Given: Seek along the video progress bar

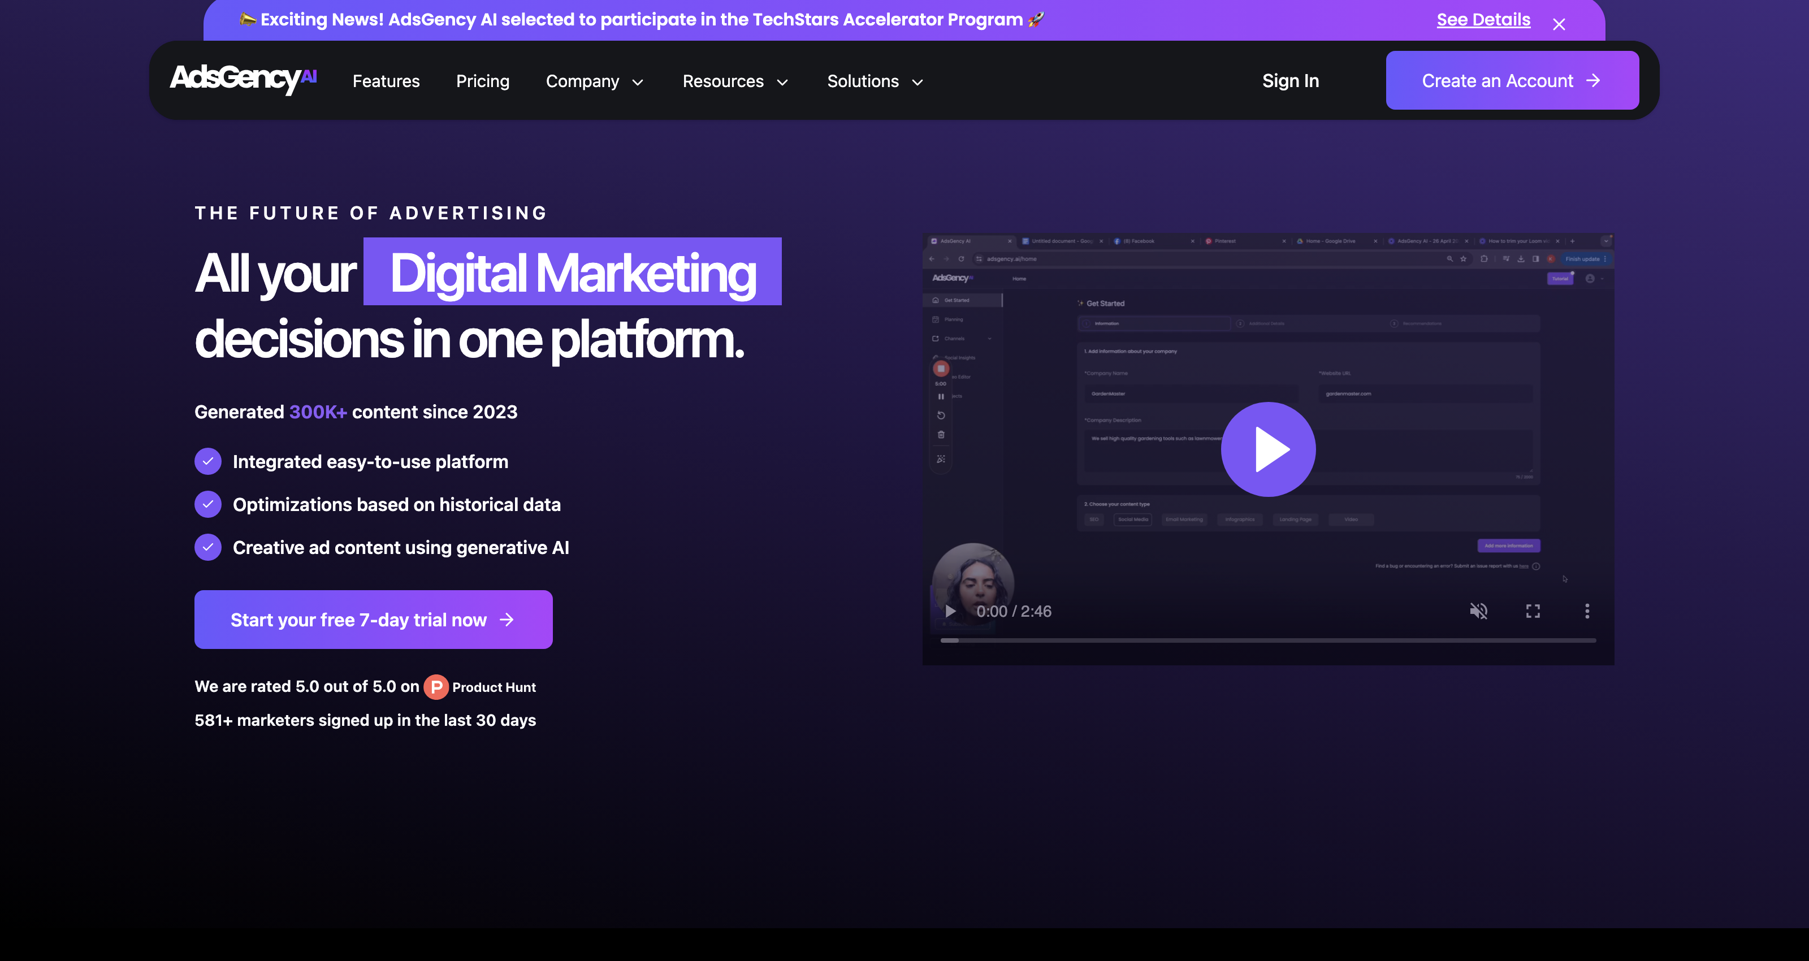Looking at the screenshot, I should pyautogui.click(x=1268, y=640).
